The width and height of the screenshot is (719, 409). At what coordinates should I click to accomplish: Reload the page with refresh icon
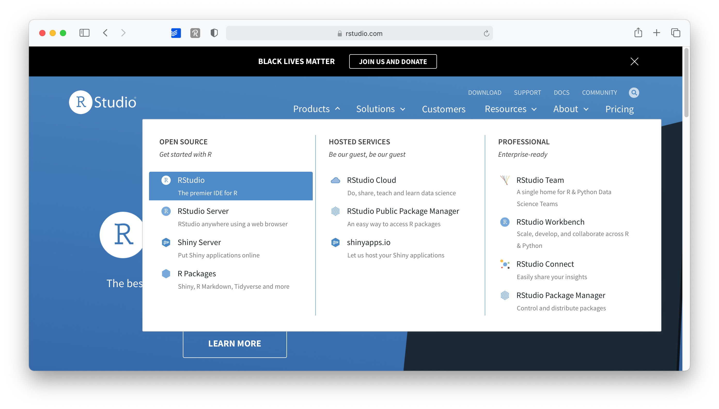486,33
